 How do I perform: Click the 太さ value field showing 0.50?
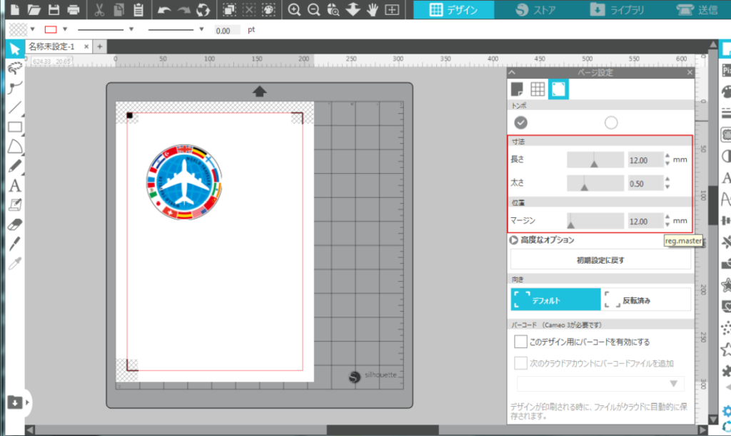[645, 183]
